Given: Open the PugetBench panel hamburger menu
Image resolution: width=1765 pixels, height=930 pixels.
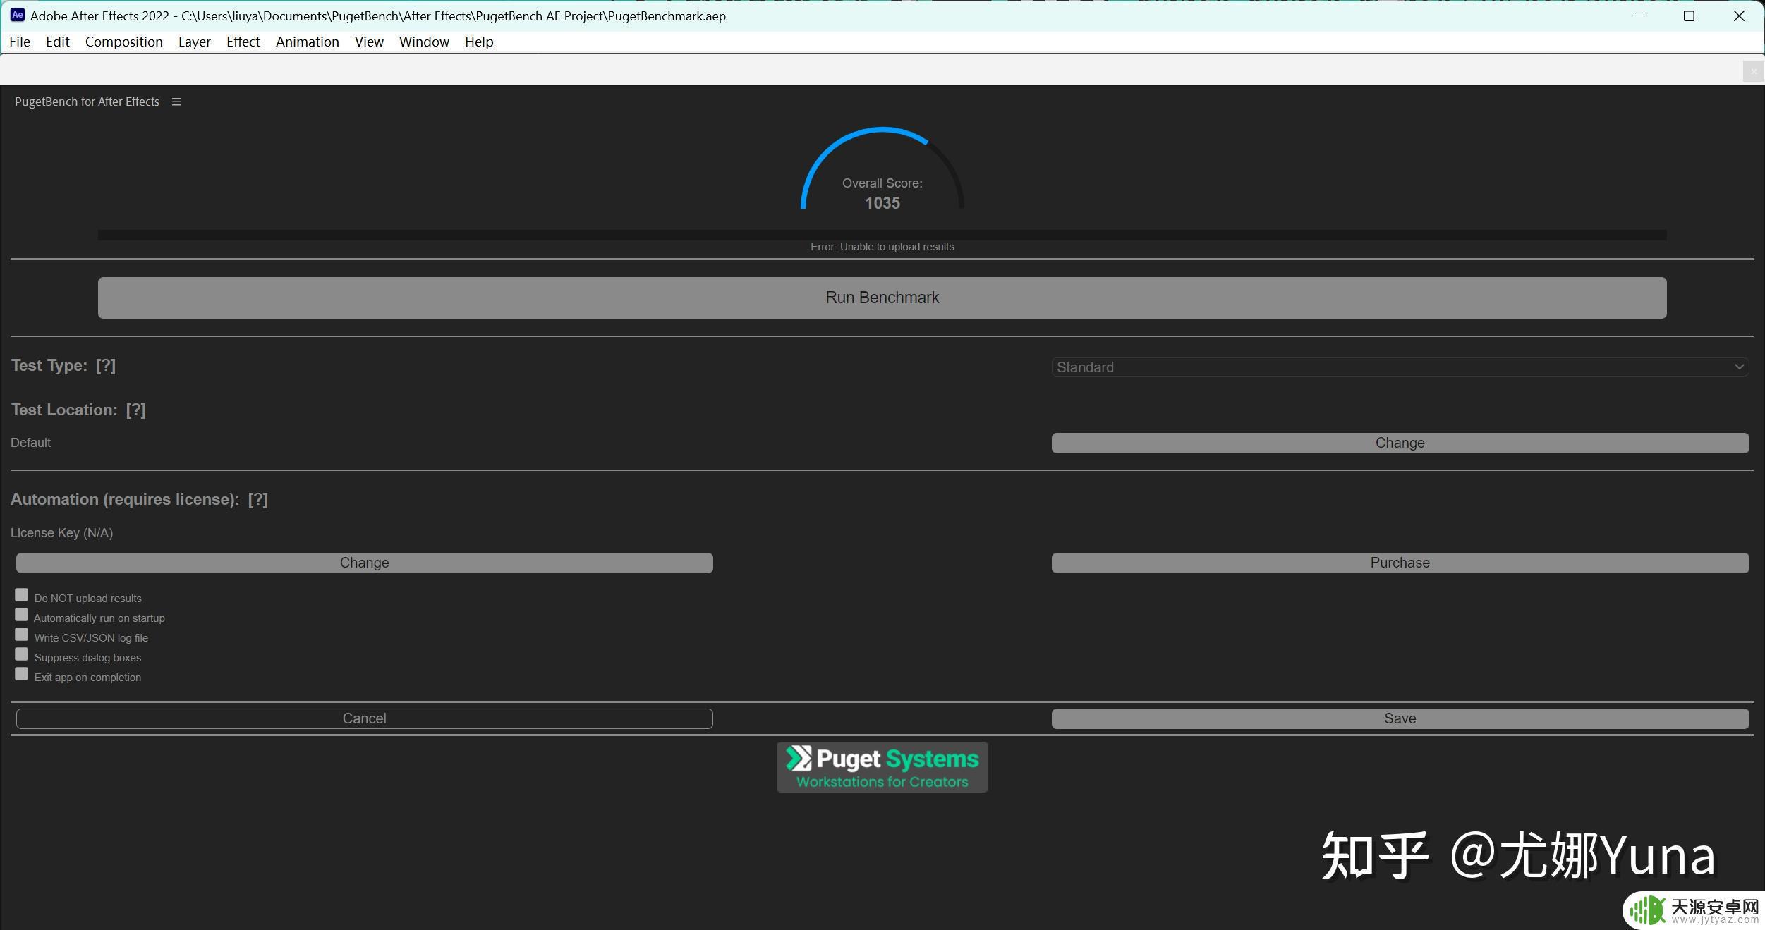Looking at the screenshot, I should tap(176, 102).
